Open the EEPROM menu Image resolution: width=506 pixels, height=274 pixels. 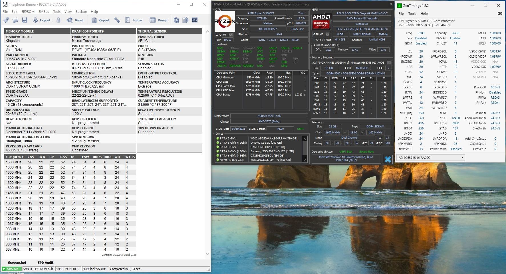(x=28, y=12)
